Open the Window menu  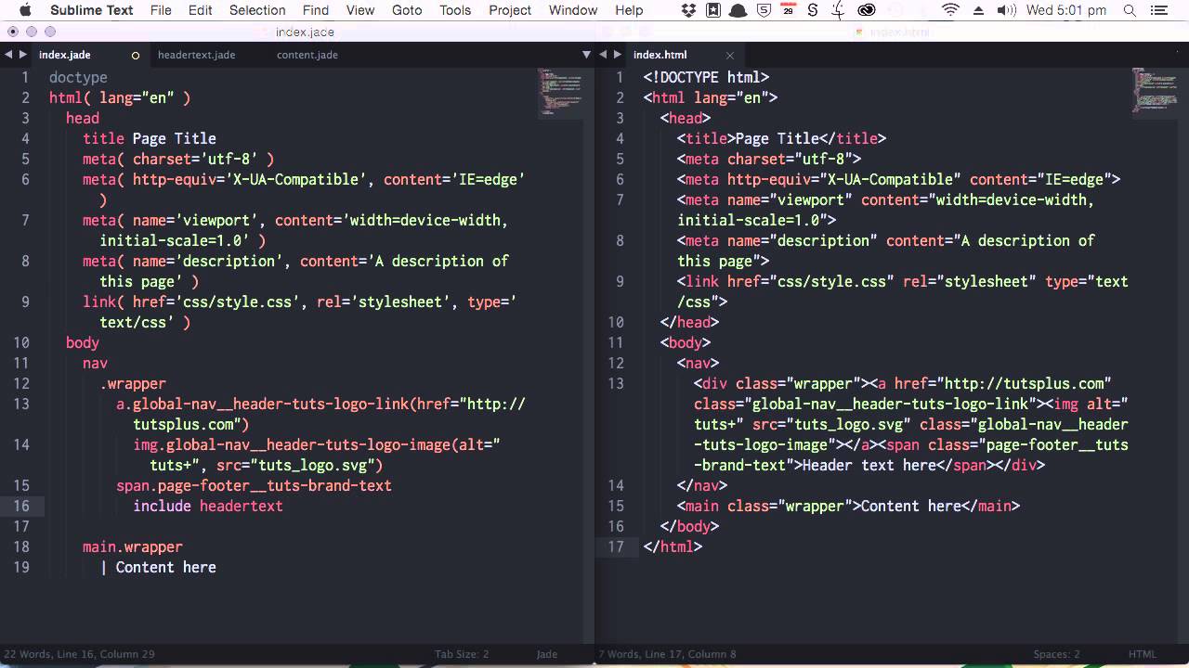[573, 10]
